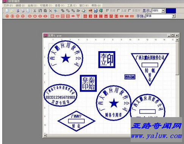
Task: Select the diamond stamp template icon
Action: pos(73,16)
